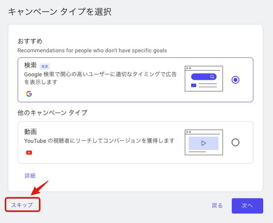
Task: Go back with 戻る
Action: (x=217, y=206)
